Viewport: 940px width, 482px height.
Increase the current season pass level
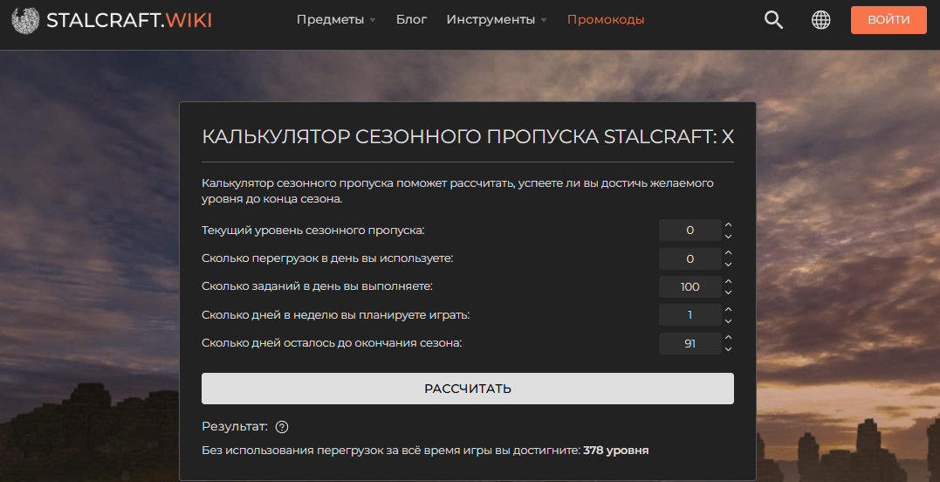tap(728, 224)
